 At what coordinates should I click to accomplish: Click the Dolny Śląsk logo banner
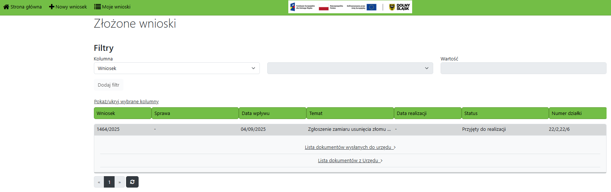point(350,7)
